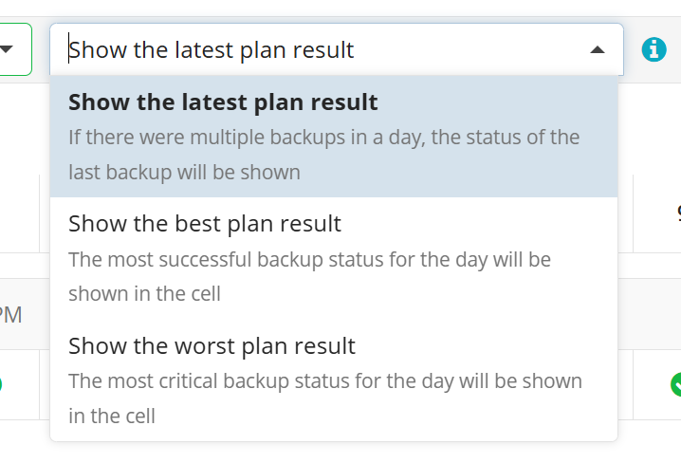This screenshot has height=463, width=681.
Task: Click the green-bordered select box at the left
Action: (15, 49)
